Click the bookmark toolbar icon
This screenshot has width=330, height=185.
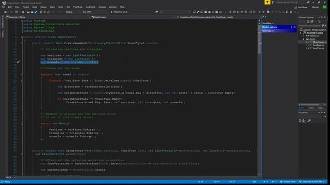[268, 12]
